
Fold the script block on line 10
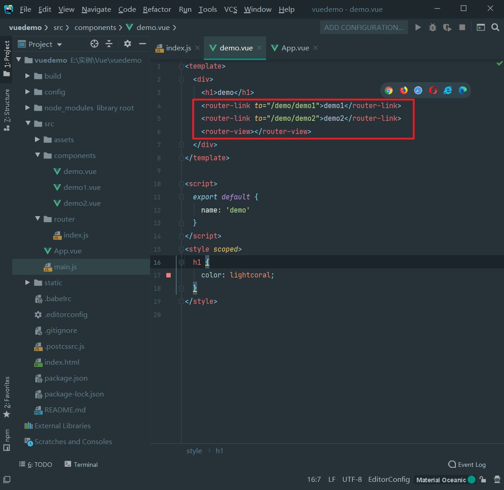click(181, 184)
